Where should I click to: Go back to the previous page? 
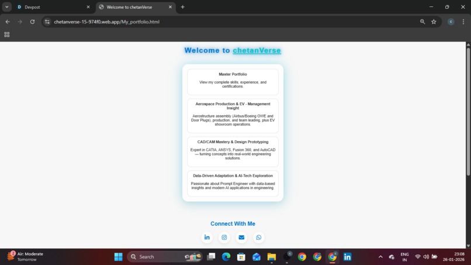8,22
